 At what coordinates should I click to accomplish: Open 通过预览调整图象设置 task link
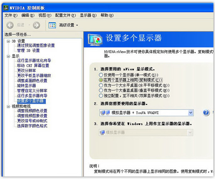pos(36,46)
